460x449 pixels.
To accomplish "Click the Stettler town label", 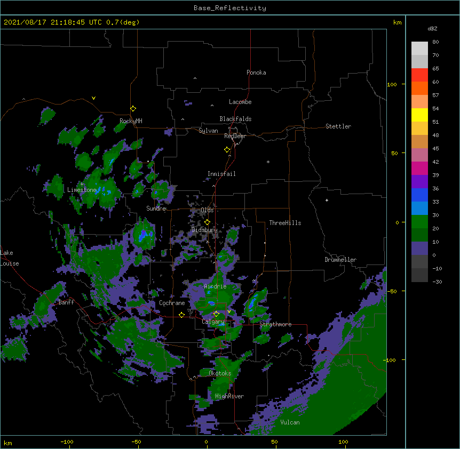I will [338, 126].
